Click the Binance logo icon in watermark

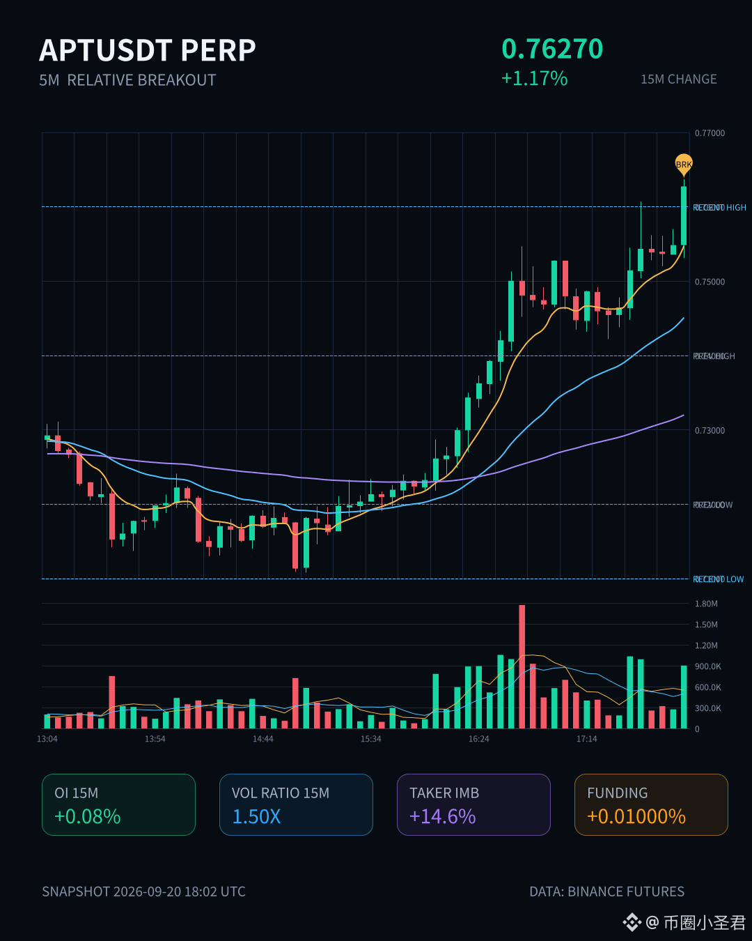click(632, 922)
